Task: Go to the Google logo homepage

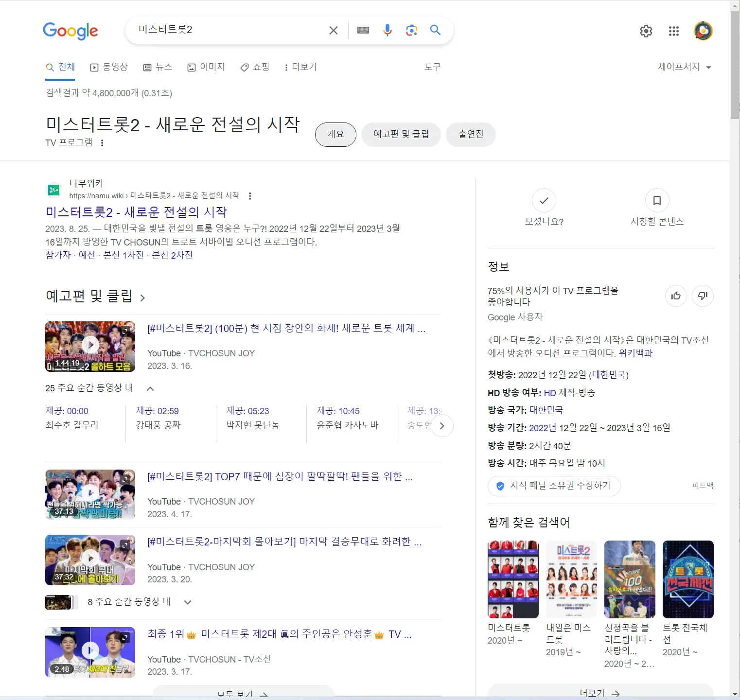Action: click(70, 31)
